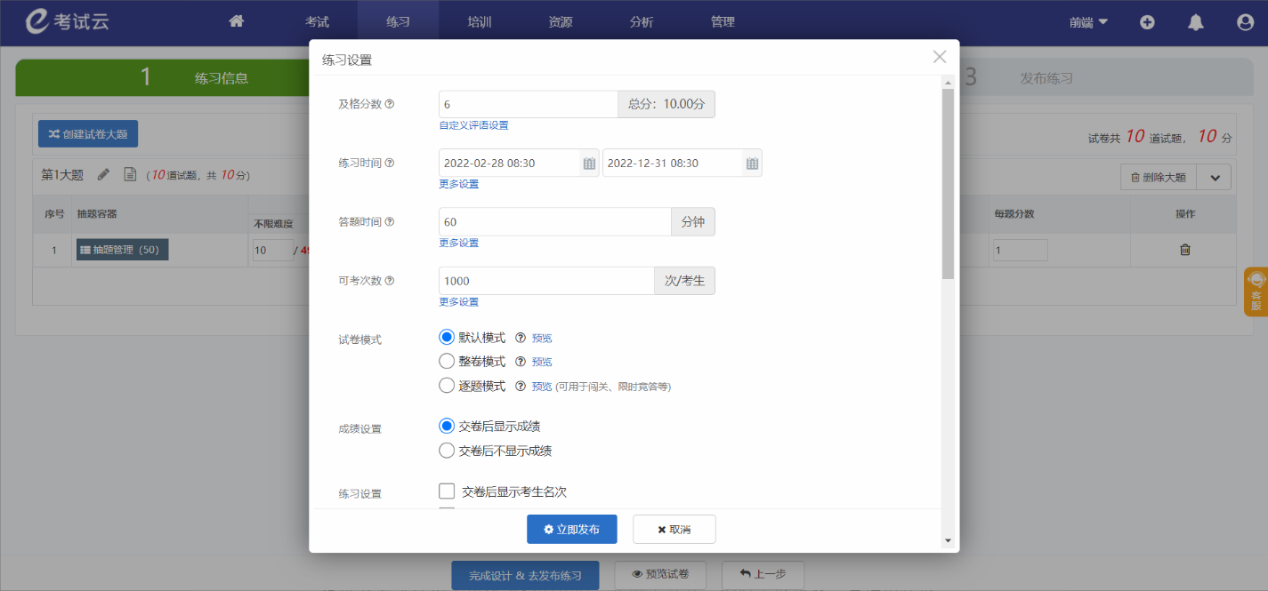Choose 交卷后不显示成绩 option
Image resolution: width=1268 pixels, height=591 pixels.
(448, 451)
